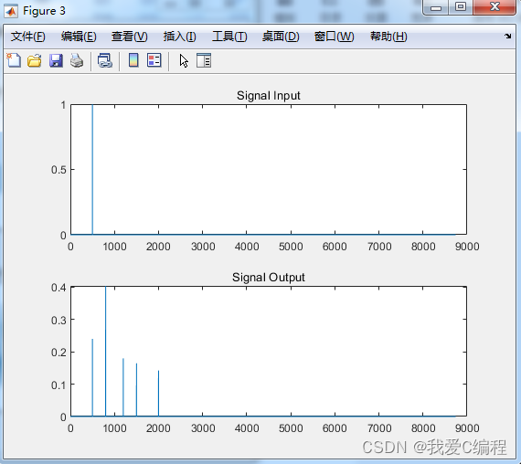The width and height of the screenshot is (521, 464).
Task: Click the Open File folder icon
Action: tap(35, 61)
